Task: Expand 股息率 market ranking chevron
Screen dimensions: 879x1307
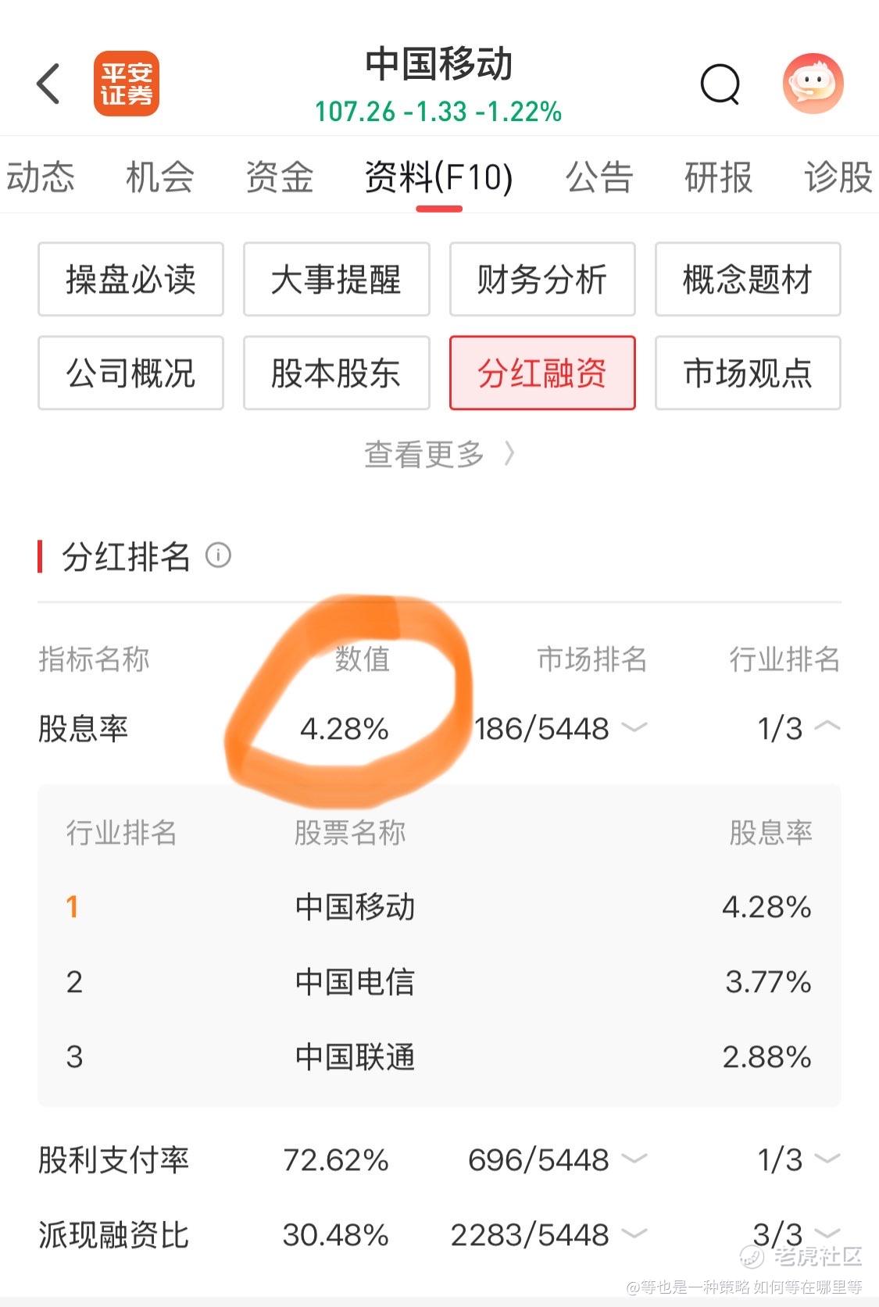Action: [x=634, y=728]
